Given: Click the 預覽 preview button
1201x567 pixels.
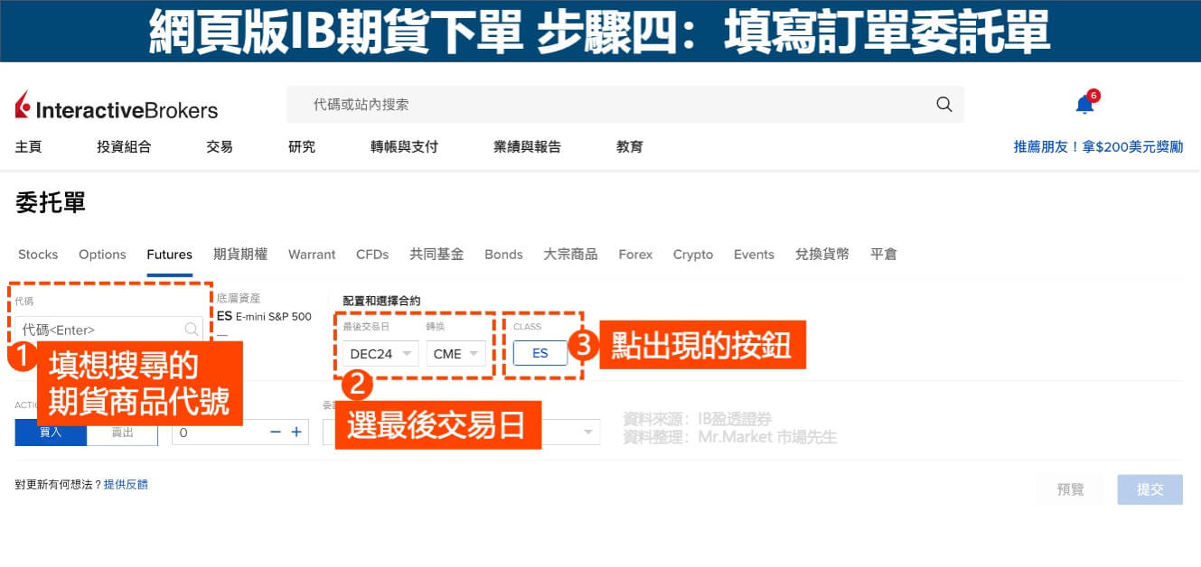Looking at the screenshot, I should point(1071,489).
